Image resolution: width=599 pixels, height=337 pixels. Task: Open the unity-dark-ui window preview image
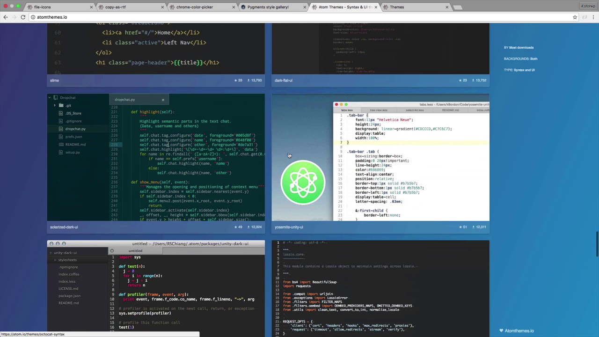tap(156, 288)
